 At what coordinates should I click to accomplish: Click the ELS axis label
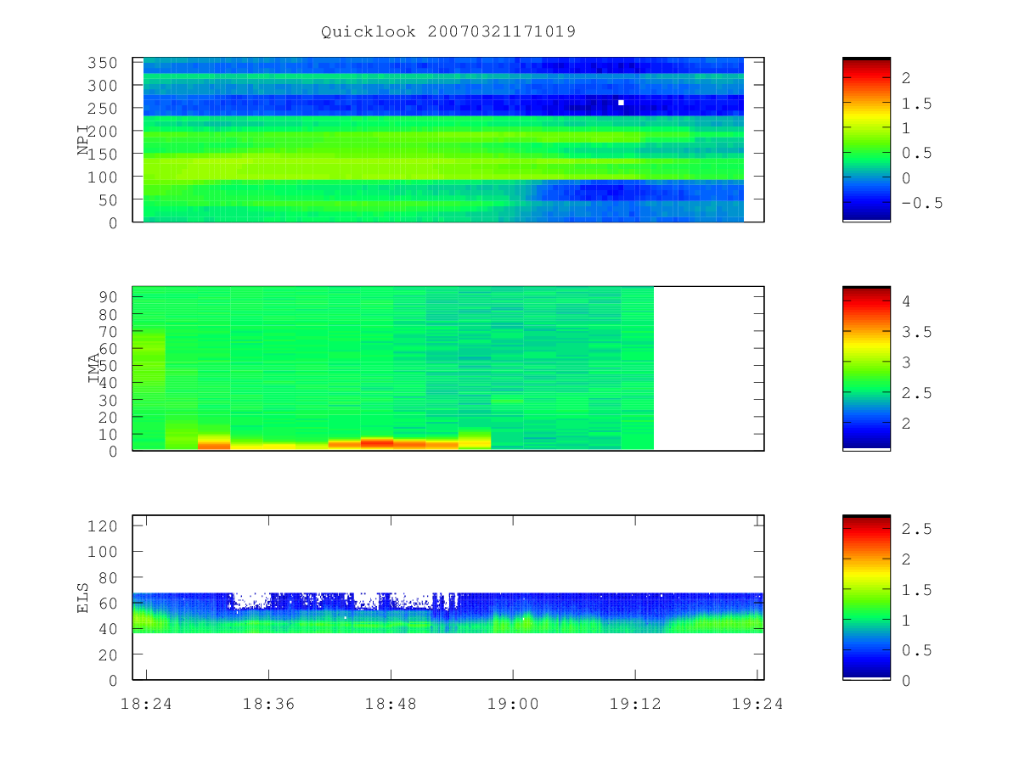(x=83, y=598)
